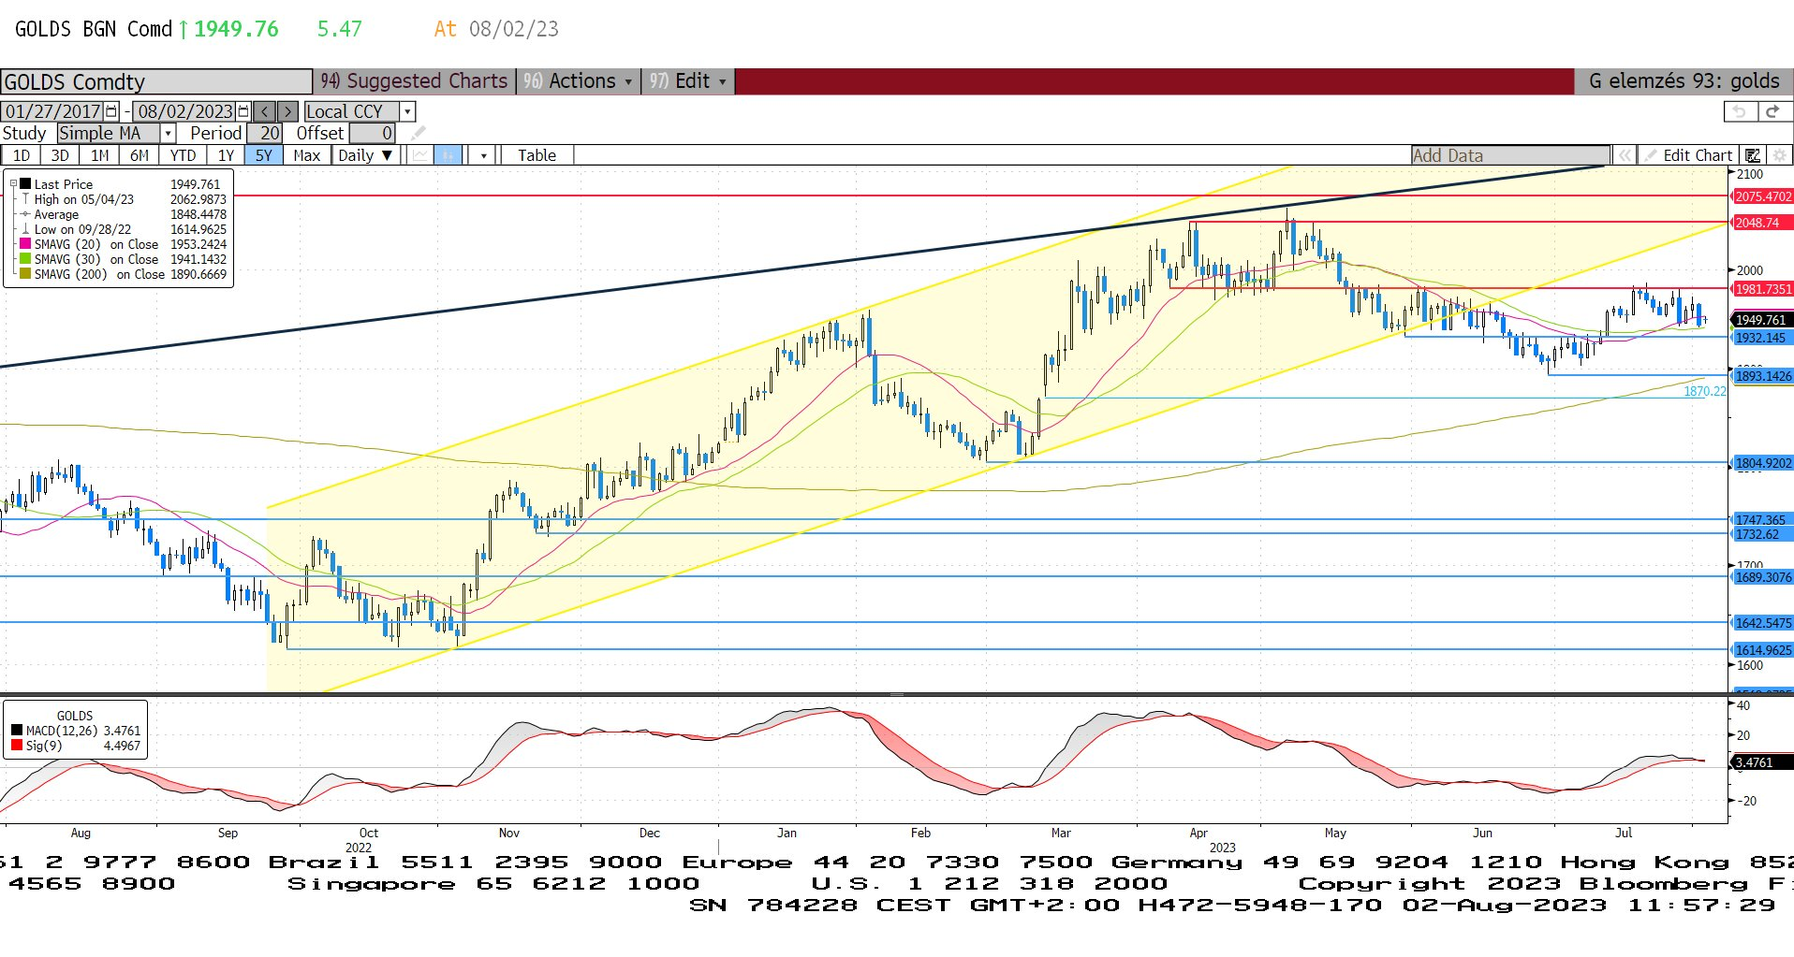1794x957 pixels.
Task: Open the end date calendar picker
Action: pos(243,111)
